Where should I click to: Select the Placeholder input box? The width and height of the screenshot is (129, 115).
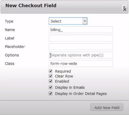coord(81,47)
